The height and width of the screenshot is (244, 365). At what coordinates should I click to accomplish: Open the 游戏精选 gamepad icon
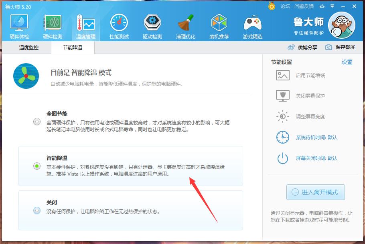pyautogui.click(x=253, y=23)
